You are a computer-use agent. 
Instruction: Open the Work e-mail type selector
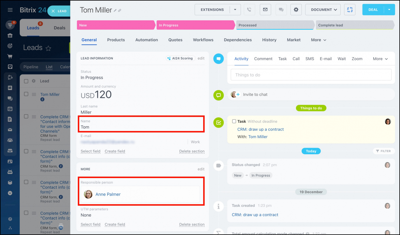coord(195,142)
